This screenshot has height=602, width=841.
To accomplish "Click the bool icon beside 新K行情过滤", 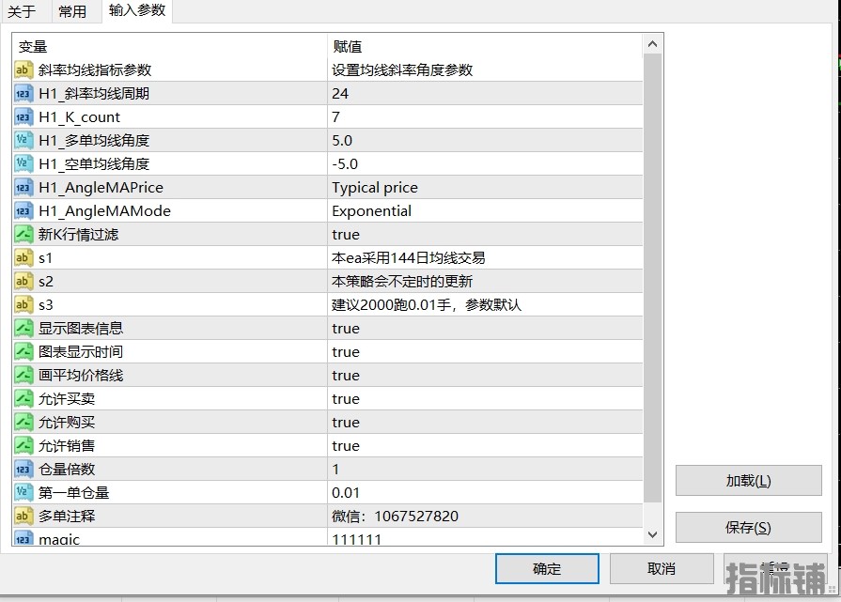I will (x=23, y=234).
